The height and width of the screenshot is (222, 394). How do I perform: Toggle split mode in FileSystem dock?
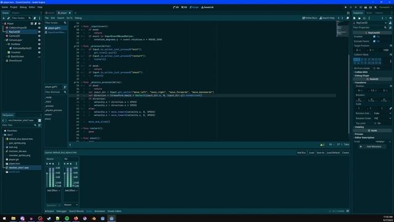coord(39,121)
